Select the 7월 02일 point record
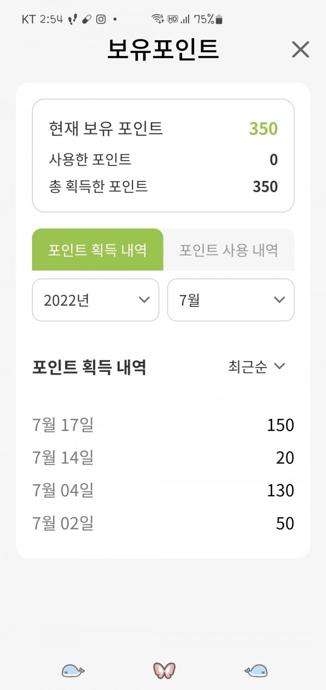This screenshot has width=326, height=690. 163,523
